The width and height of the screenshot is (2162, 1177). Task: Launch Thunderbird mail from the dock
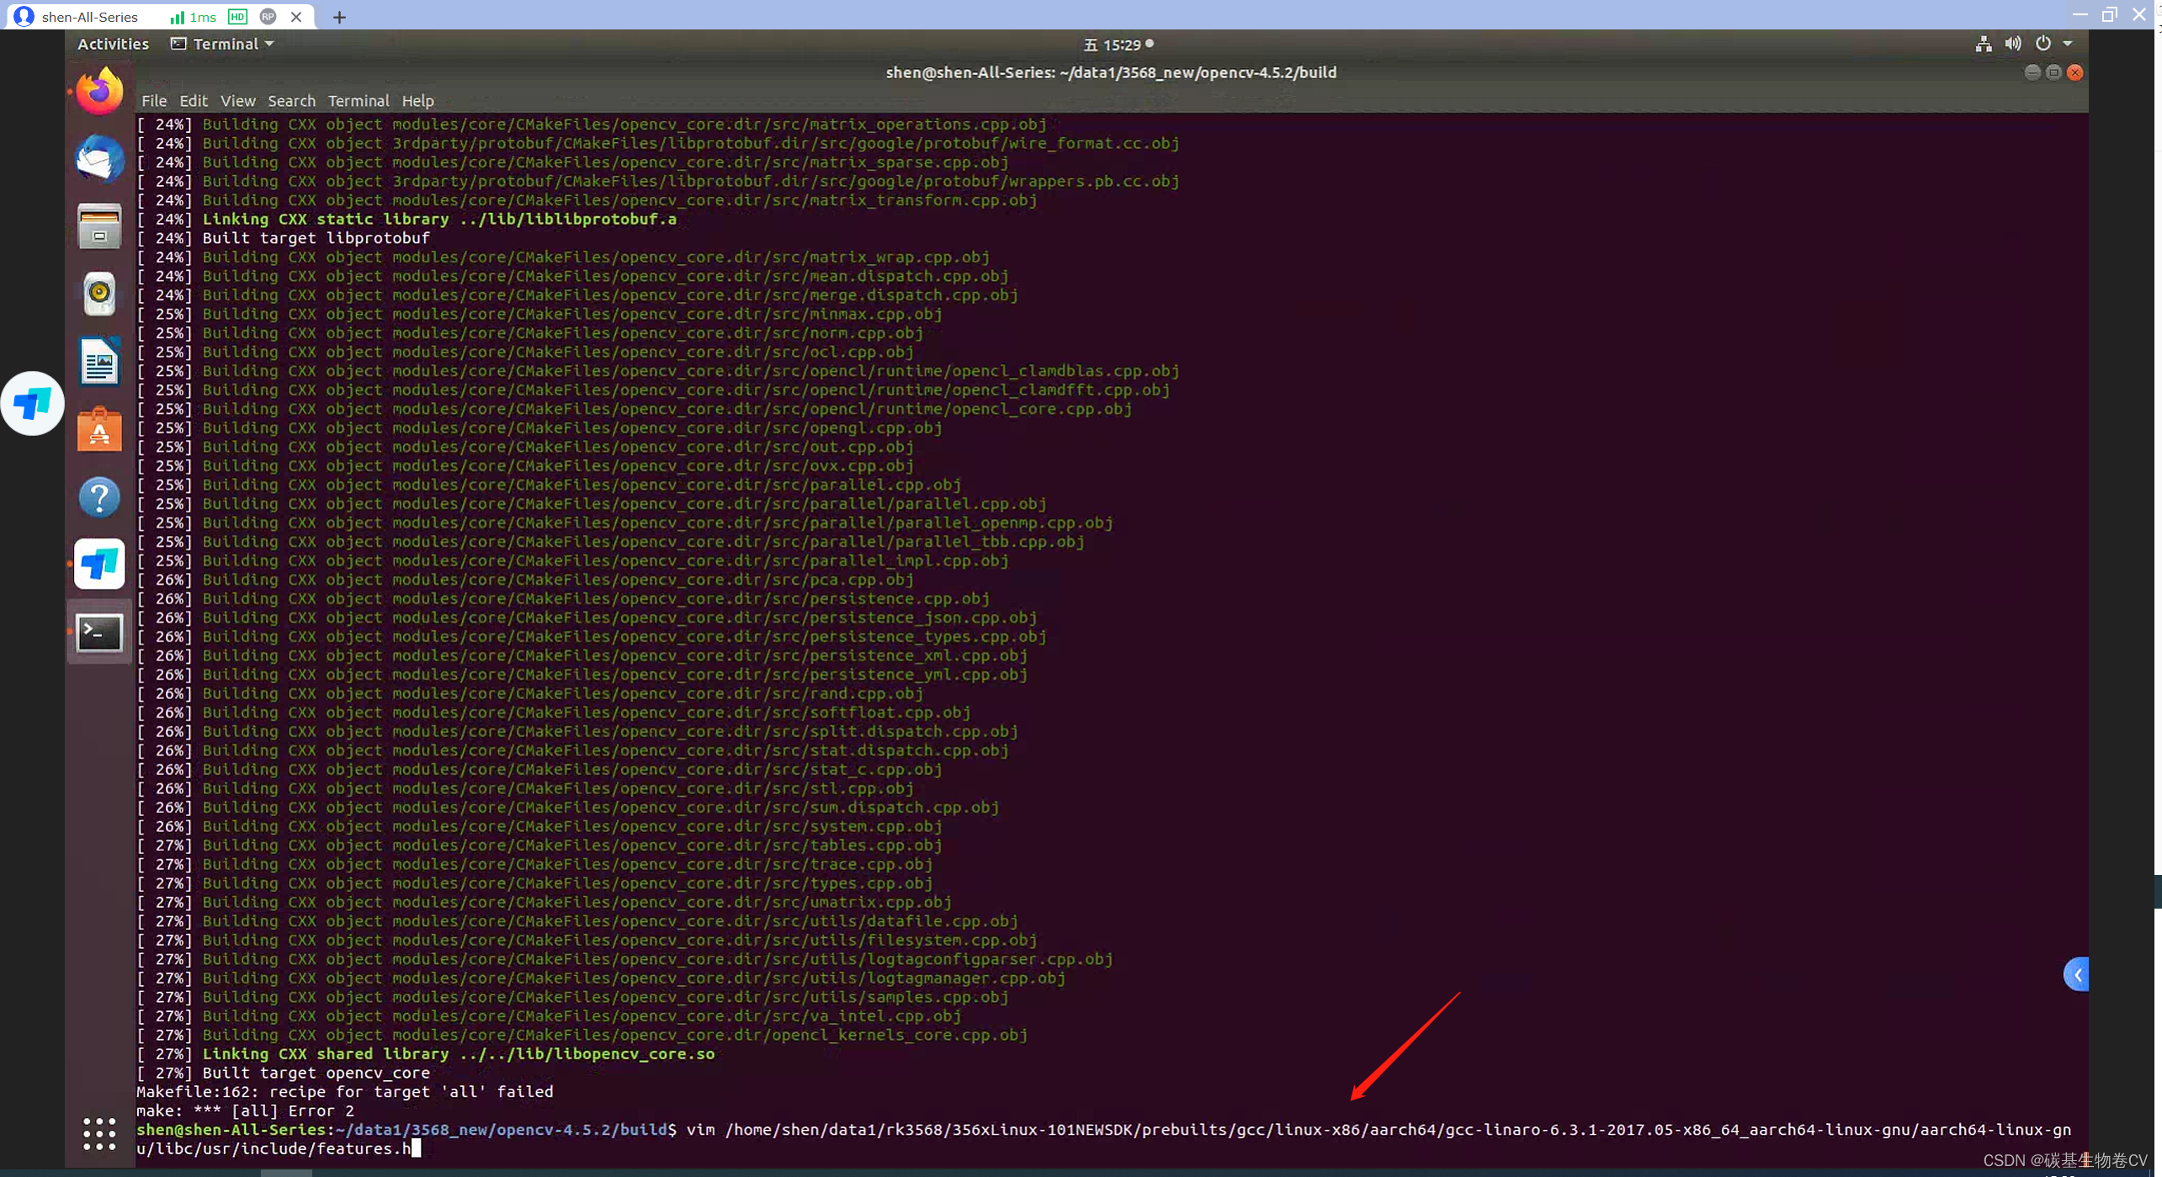pyautogui.click(x=99, y=158)
